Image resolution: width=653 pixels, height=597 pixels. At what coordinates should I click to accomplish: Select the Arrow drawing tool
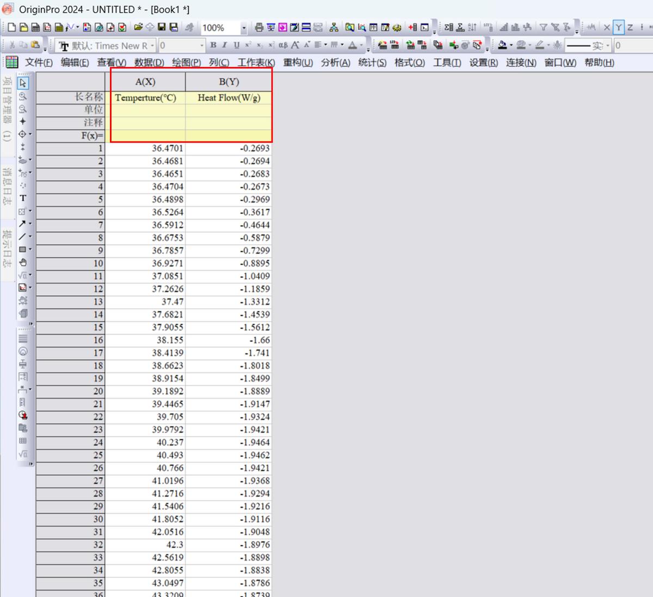22,223
